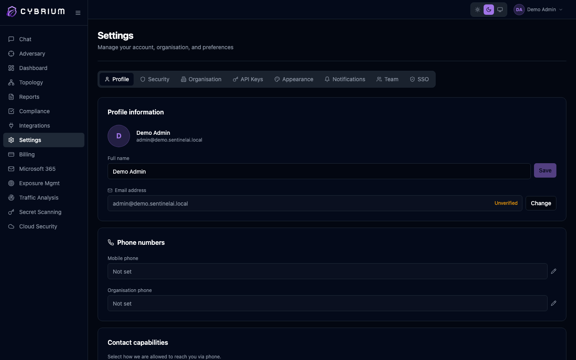Click the email envelope icon beside Email address
This screenshot has height=360, width=576.
click(110, 190)
